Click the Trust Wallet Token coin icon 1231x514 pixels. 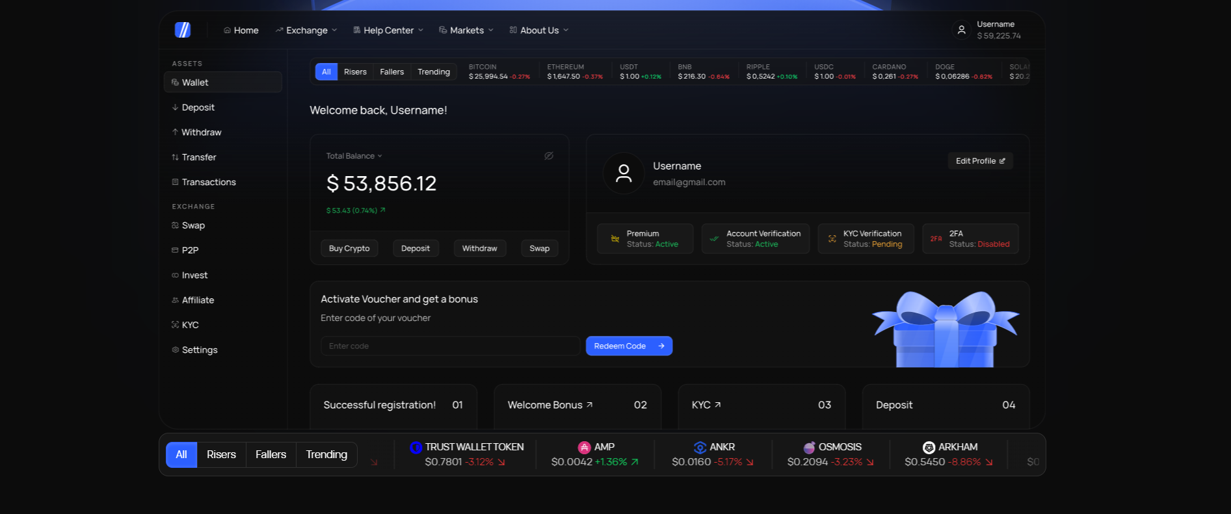[416, 447]
